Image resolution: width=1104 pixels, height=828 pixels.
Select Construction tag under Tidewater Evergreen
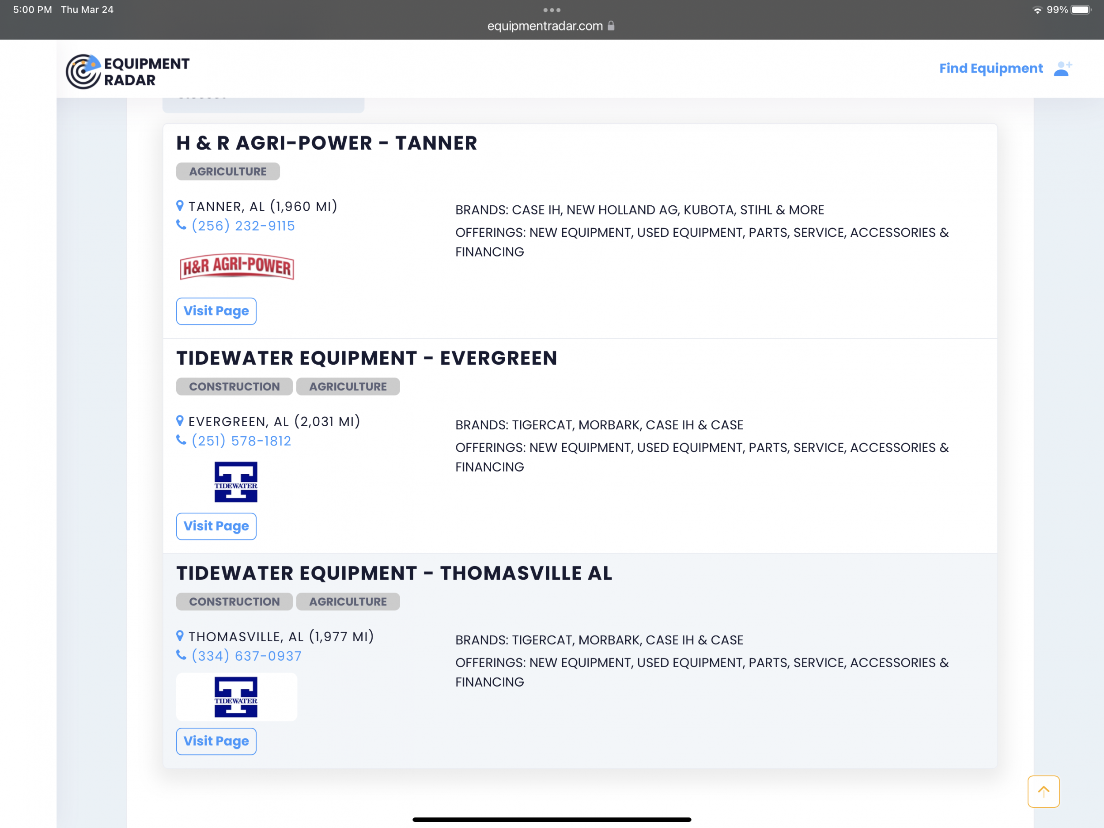tap(234, 386)
